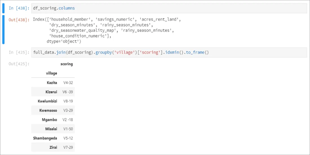This screenshot has width=310, height=155.
Task: Click the df_scoring.columns code cell input
Action: point(169,8)
